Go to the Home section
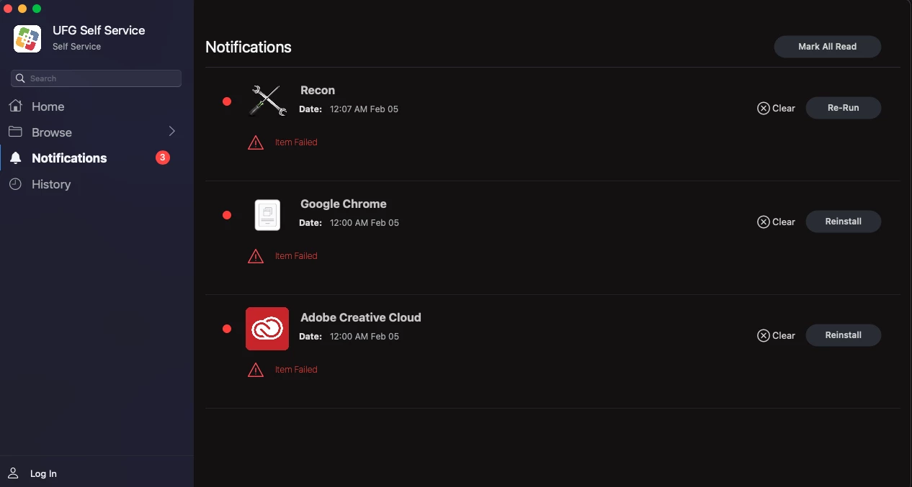The width and height of the screenshot is (912, 487). (x=97, y=106)
